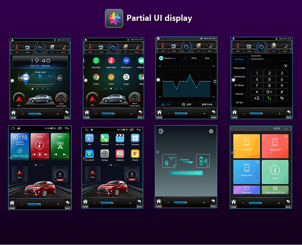This screenshot has height=245, width=302.
Task: Select the iPhone WIFI tile
Action: click(246, 172)
